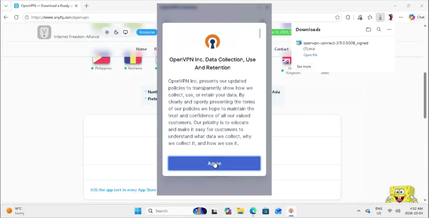Screen dimensions: 429x218
Task: Click the media control toolbar icon
Action: coord(360,17)
